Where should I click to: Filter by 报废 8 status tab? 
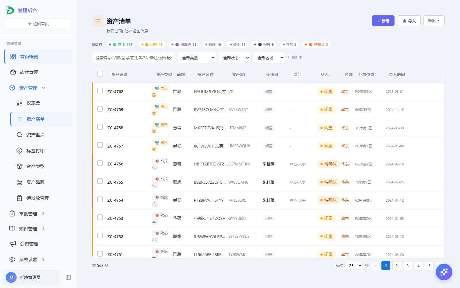(x=264, y=44)
